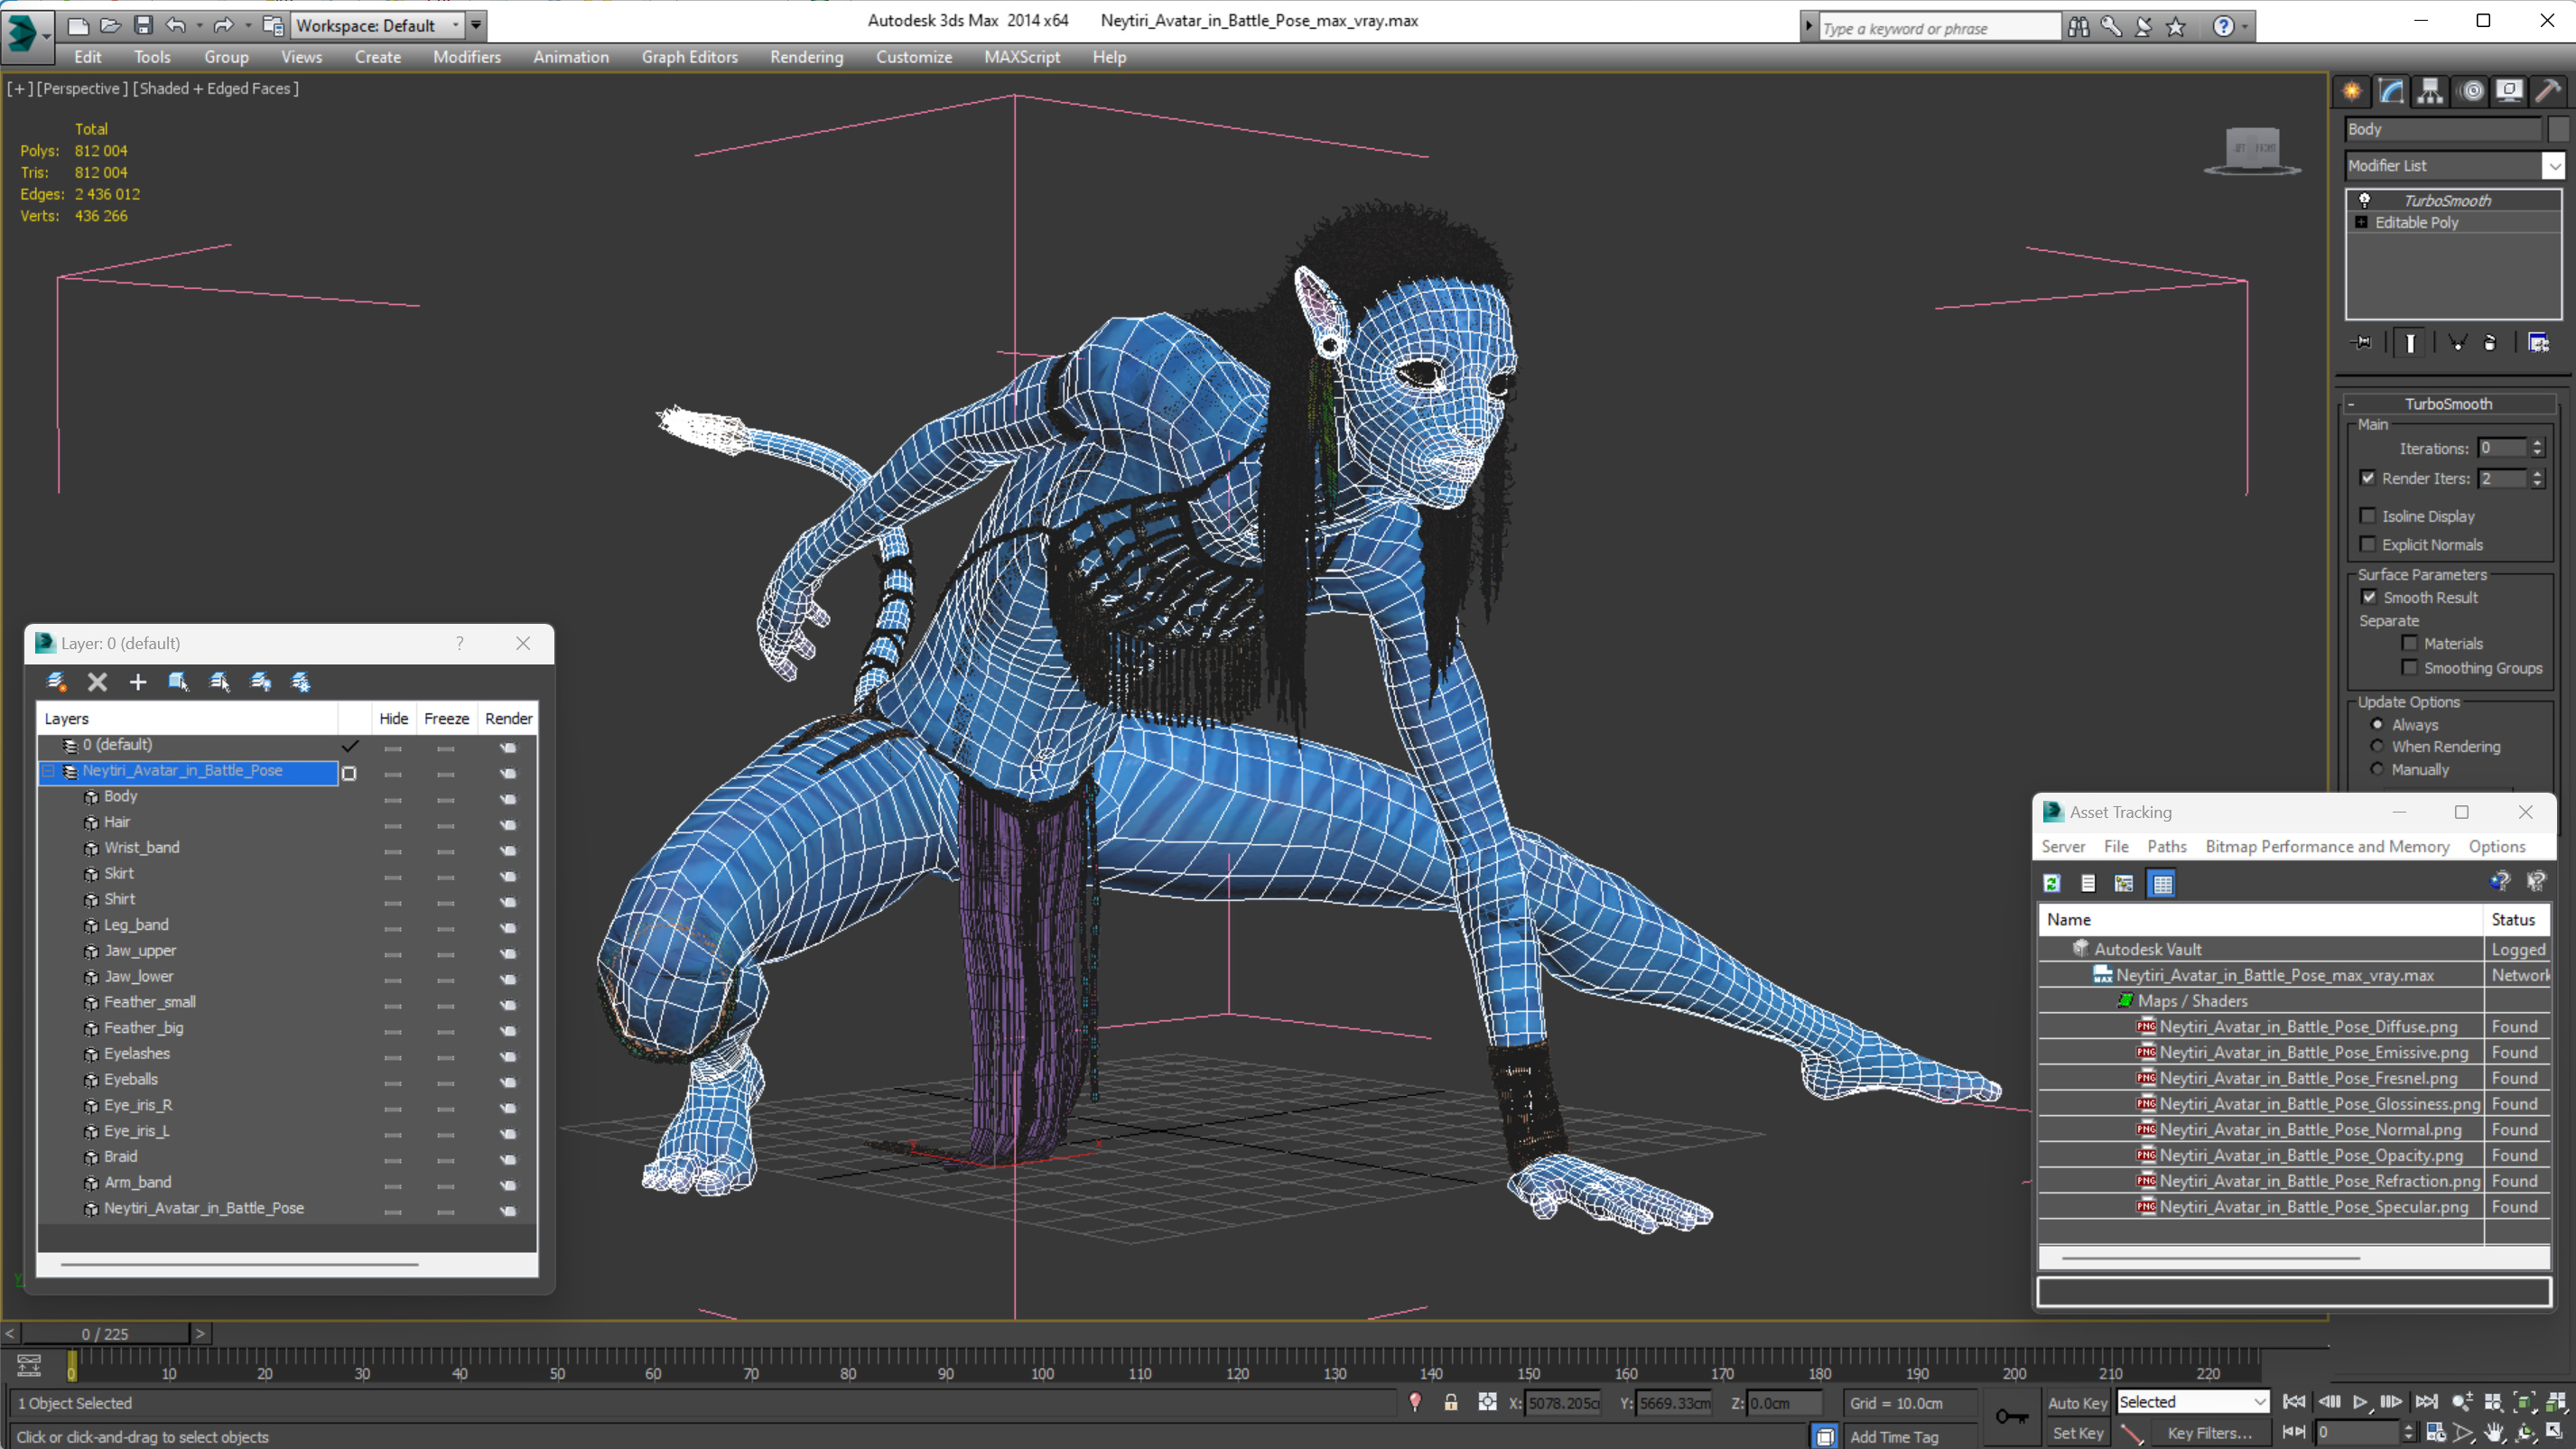Toggle Render Iters checkbox

click(x=2368, y=478)
